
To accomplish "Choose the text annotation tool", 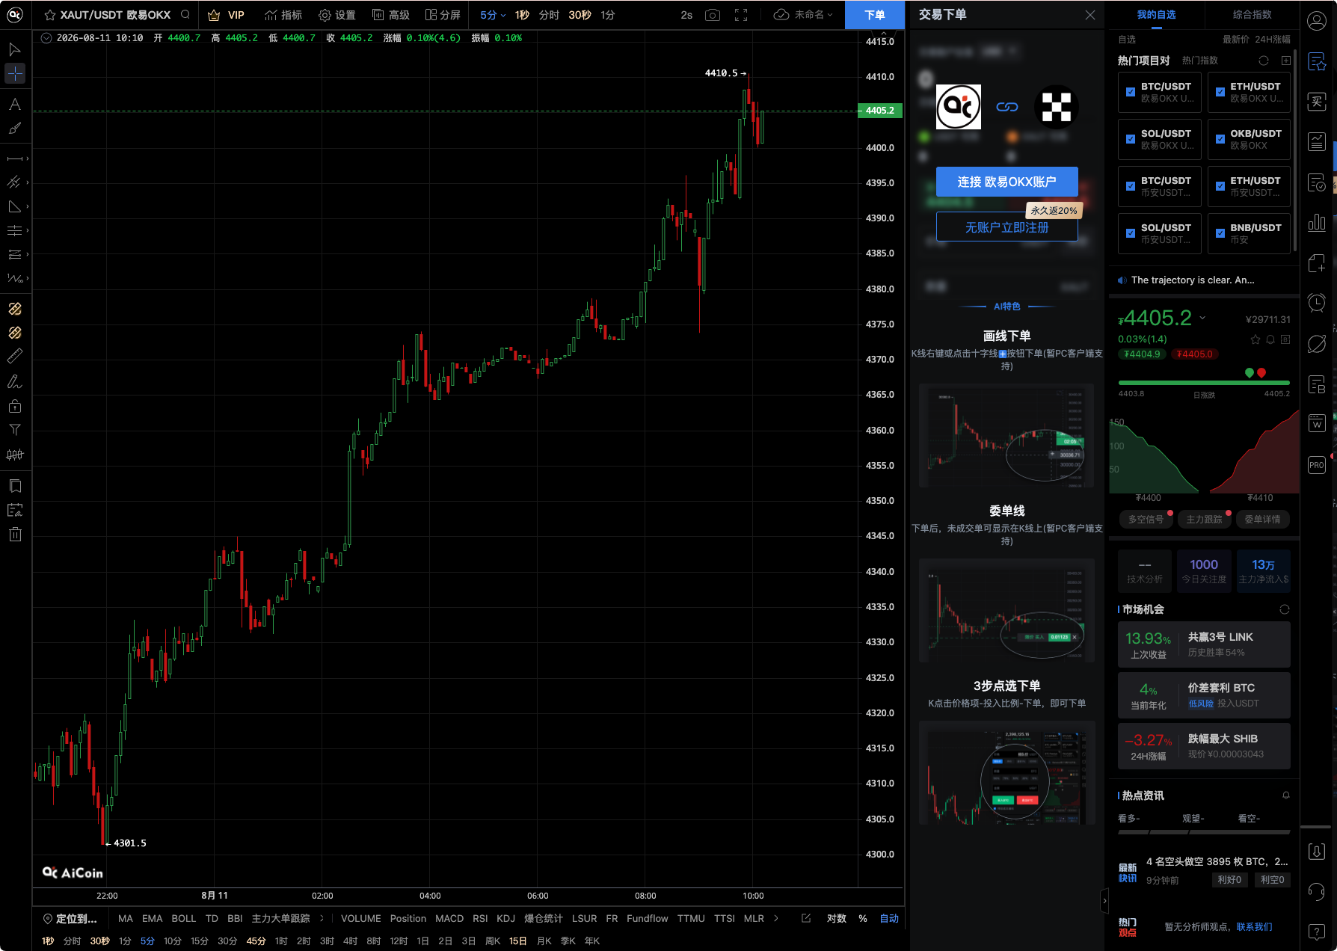I will 15,105.
